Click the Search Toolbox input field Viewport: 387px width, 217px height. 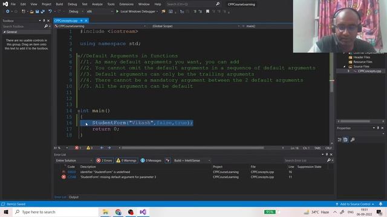click(23, 26)
